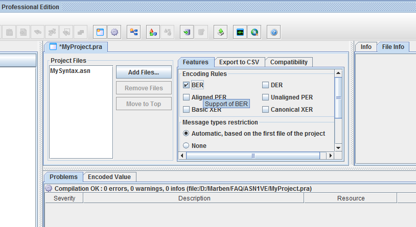This screenshot has width=416, height=227.
Task: Click the grayed database export icon
Action: (x=201, y=32)
